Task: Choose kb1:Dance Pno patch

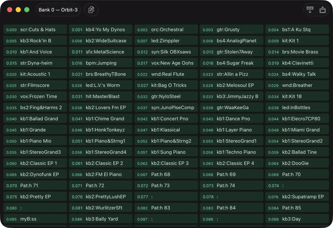Action: coord(232,119)
